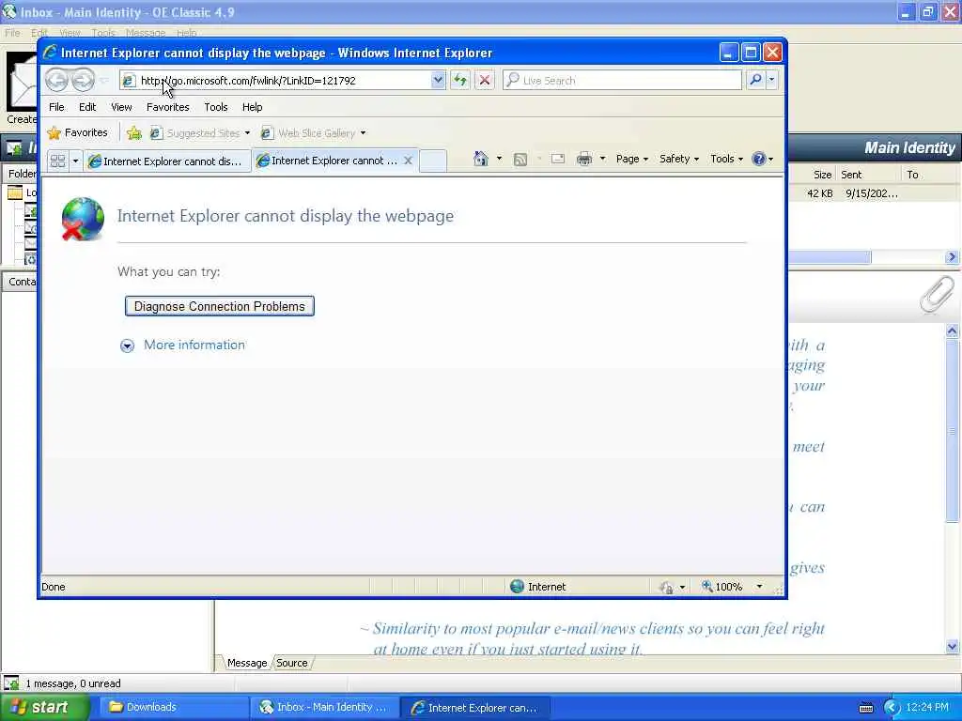Open the Tools menu in IE menu bar
The height and width of the screenshot is (721, 962).
point(215,107)
